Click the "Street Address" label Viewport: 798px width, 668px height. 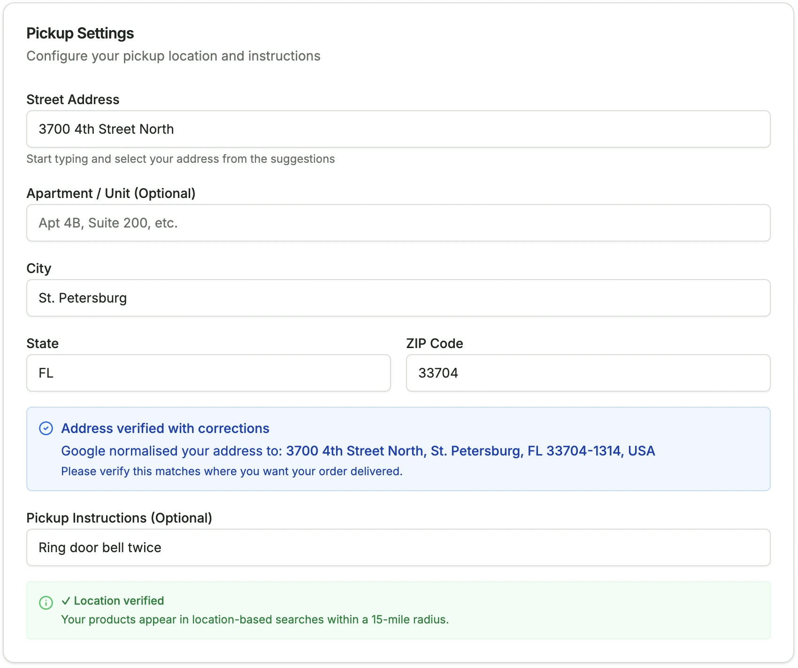pos(73,99)
